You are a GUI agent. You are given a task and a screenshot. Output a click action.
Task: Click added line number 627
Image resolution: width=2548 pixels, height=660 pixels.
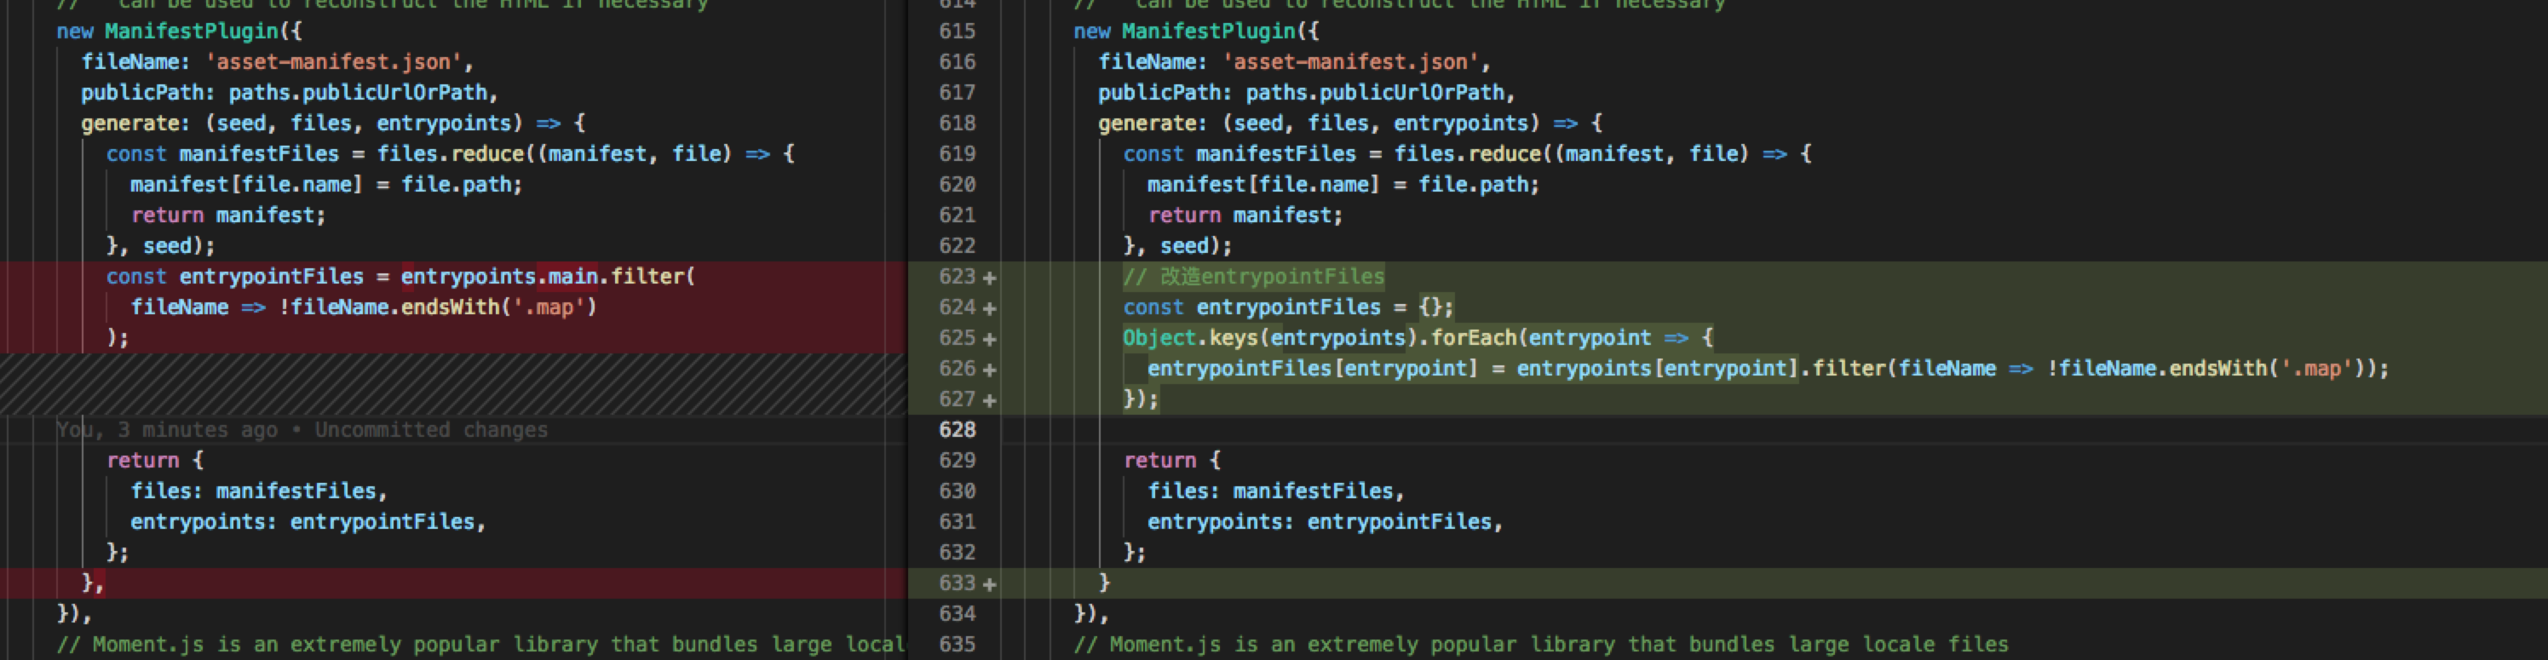point(958,399)
